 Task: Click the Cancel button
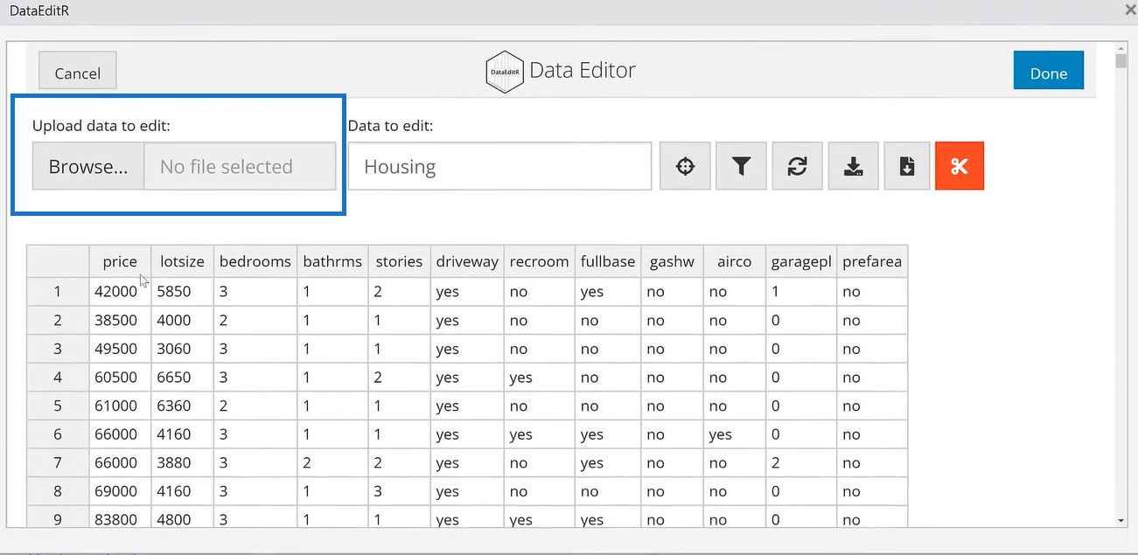[x=78, y=73]
